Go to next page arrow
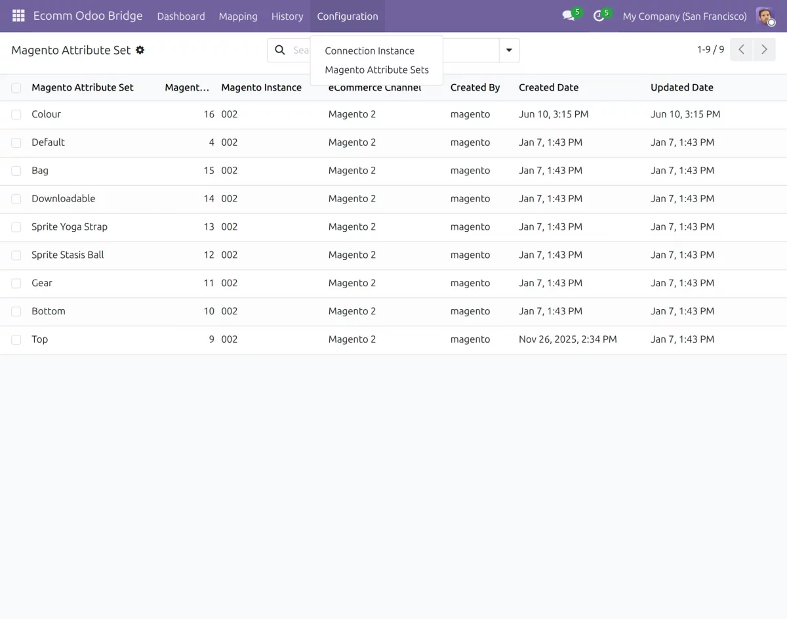Image resolution: width=787 pixels, height=619 pixels. pos(764,50)
